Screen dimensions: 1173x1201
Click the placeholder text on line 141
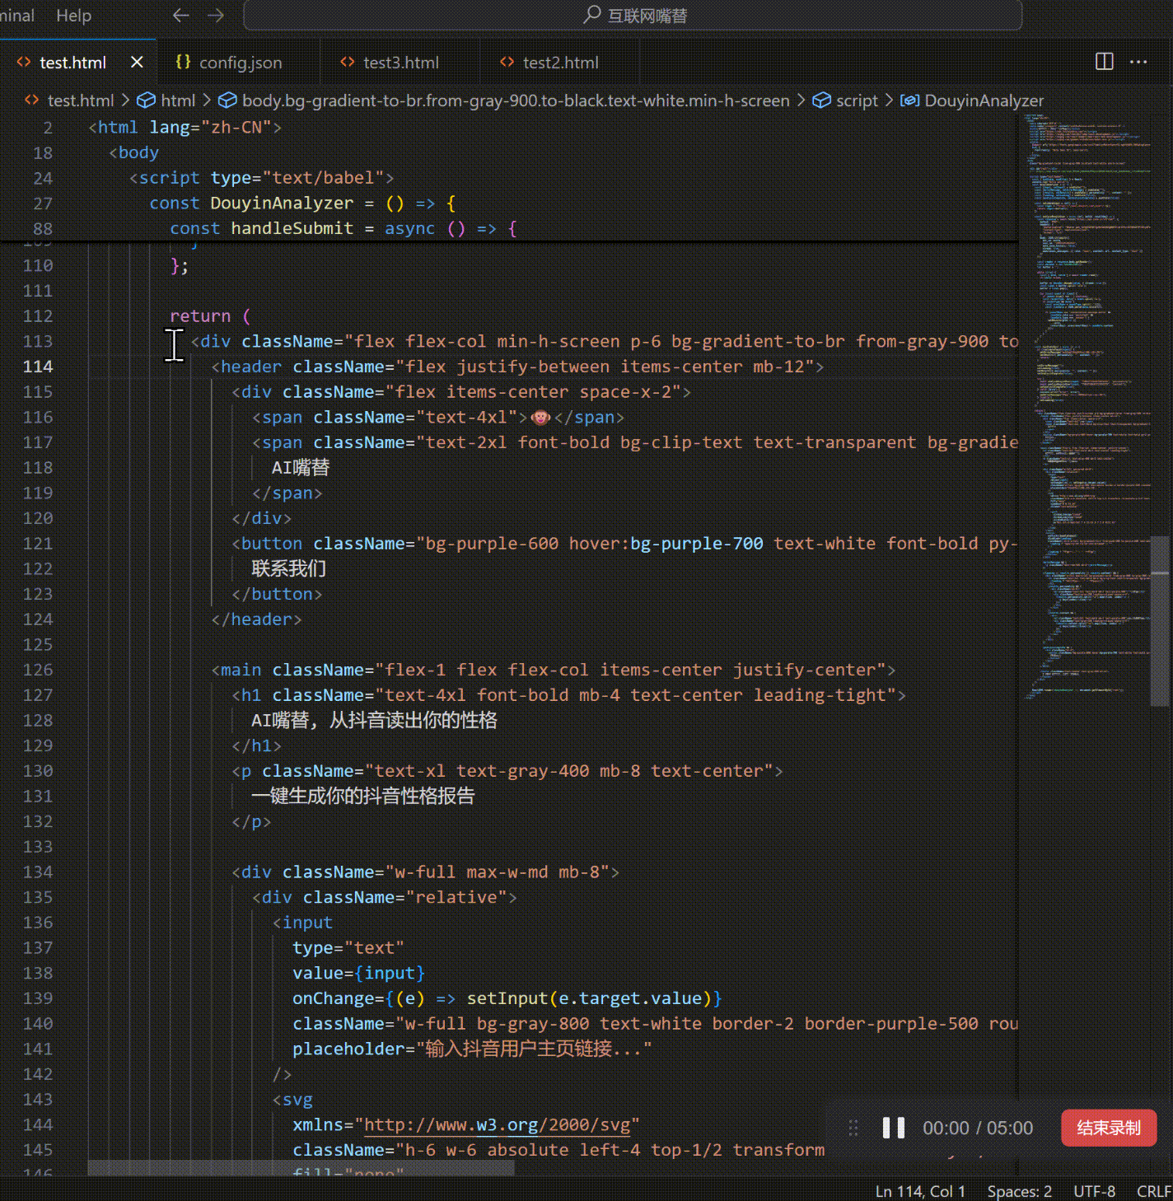pos(534,1049)
